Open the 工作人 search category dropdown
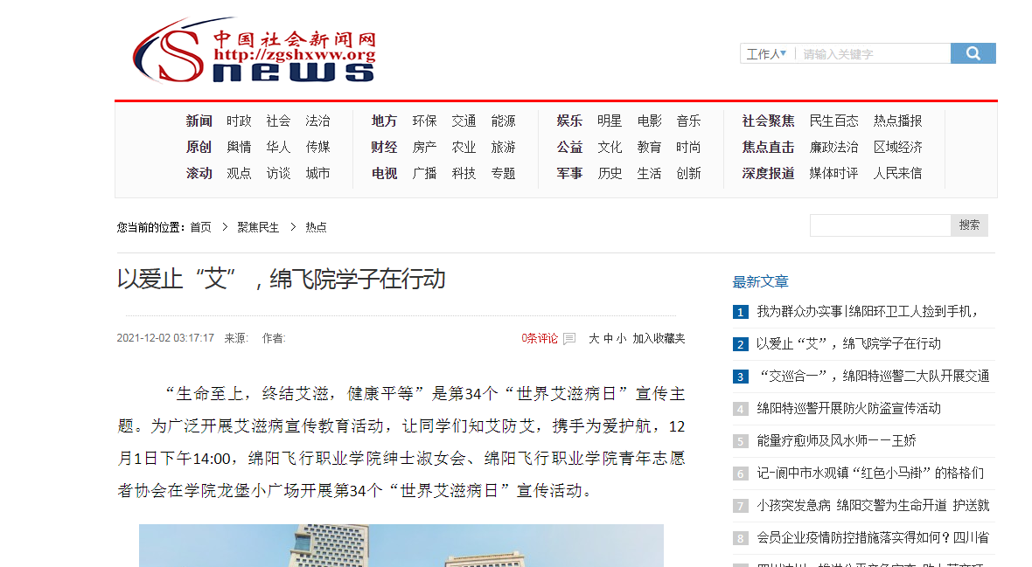This screenshot has height=567, width=1032. pyautogui.click(x=766, y=54)
